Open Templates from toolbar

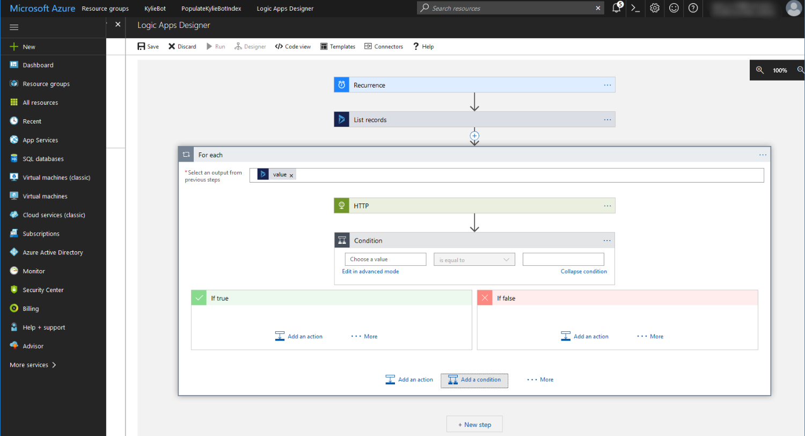338,47
